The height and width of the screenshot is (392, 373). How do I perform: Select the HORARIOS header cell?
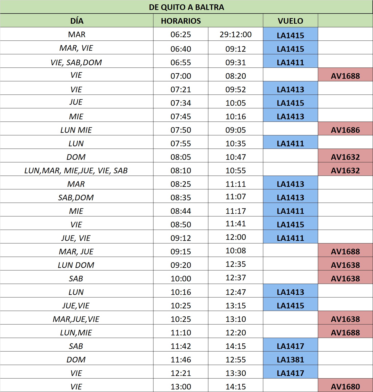coord(181,21)
